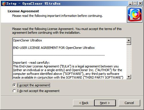Screen dimensions: 144x110
Task: Click the END-USER LICENSE AGREEMENT heading line
Action: 54,48
